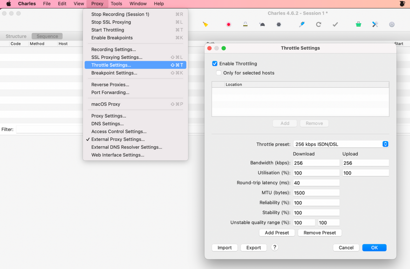Open the Tools menu in menu bar
The image size is (410, 269).
116,4
